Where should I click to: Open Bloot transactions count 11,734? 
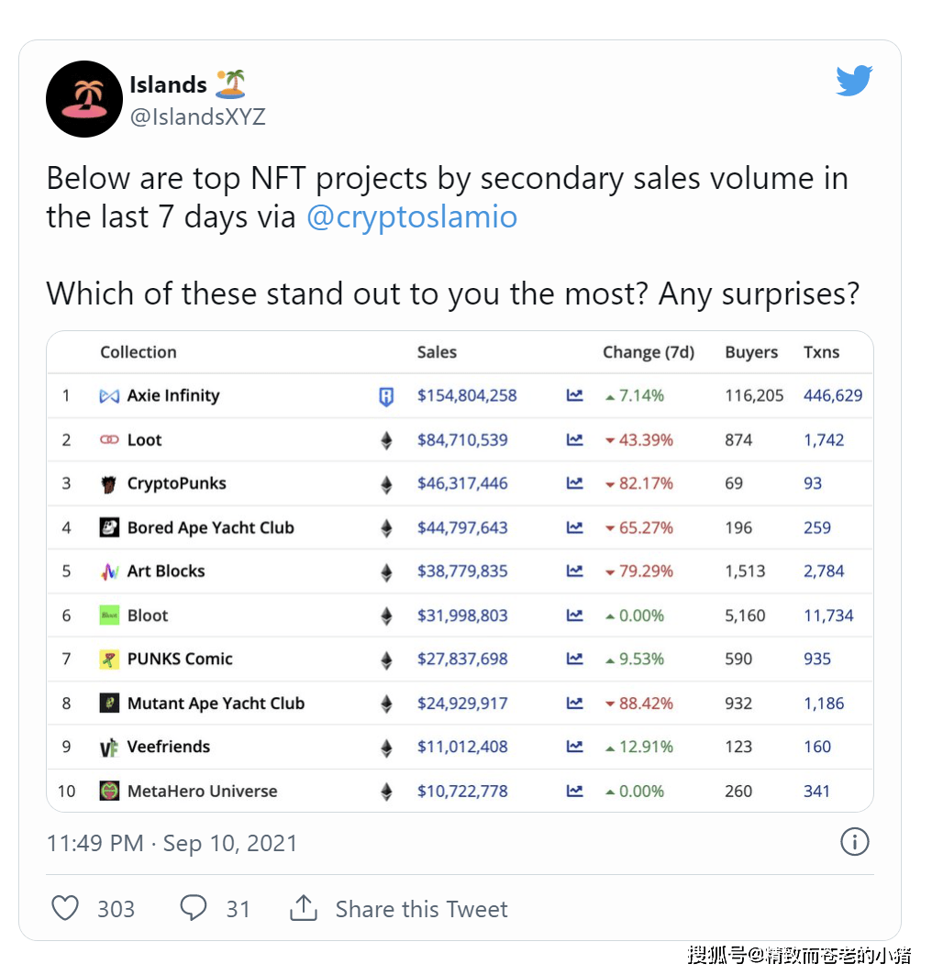click(828, 615)
